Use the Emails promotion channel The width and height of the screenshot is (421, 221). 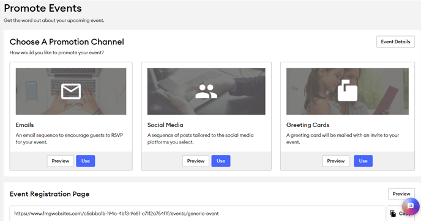pyautogui.click(x=86, y=161)
